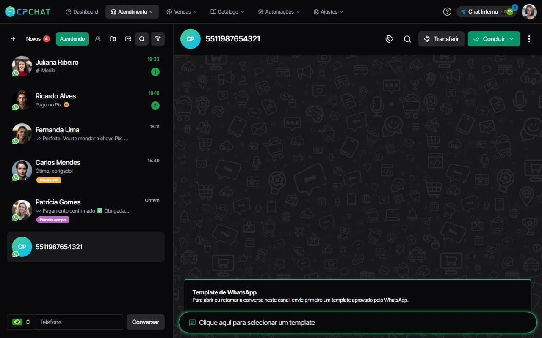Expand the Atendimento menu

[132, 12]
